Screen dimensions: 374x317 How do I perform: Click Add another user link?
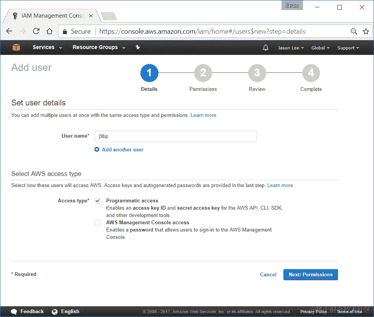pyautogui.click(x=123, y=149)
